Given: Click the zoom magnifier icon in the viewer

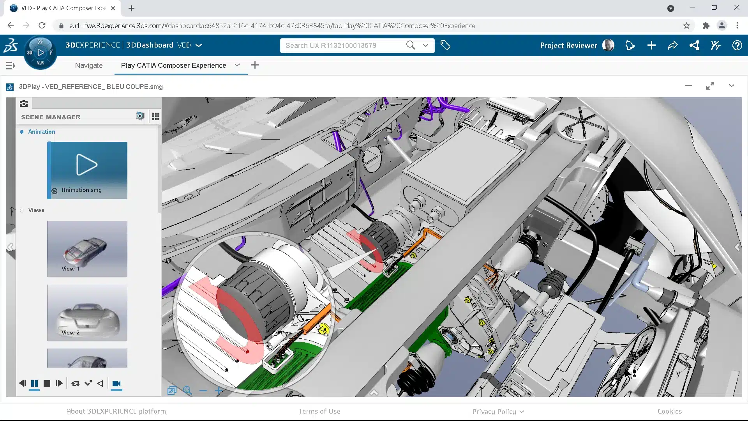Looking at the screenshot, I should [187, 390].
